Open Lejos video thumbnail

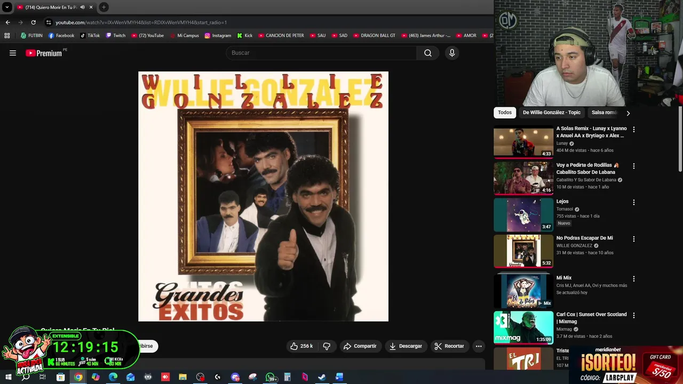point(523,215)
